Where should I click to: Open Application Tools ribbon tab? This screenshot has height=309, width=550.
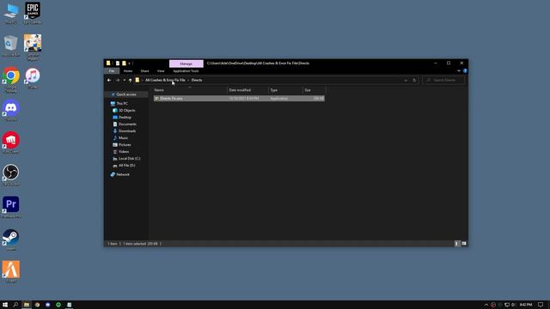(x=186, y=70)
